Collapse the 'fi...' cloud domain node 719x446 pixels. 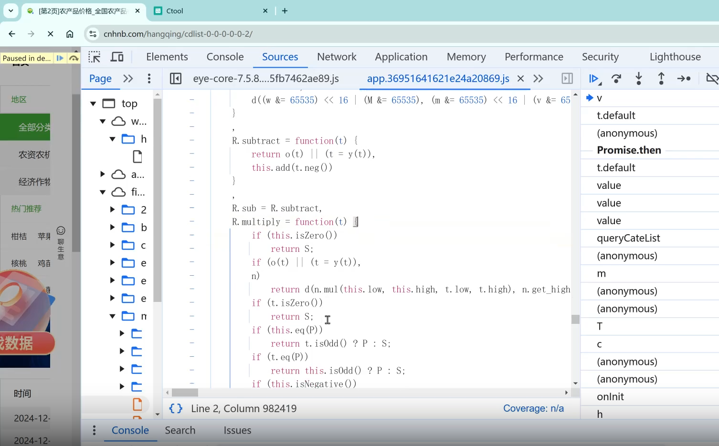[103, 192]
